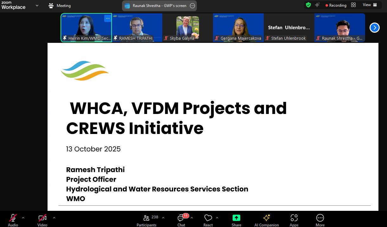Open AI Companion
The height and width of the screenshot is (227, 387).
pyautogui.click(x=267, y=220)
